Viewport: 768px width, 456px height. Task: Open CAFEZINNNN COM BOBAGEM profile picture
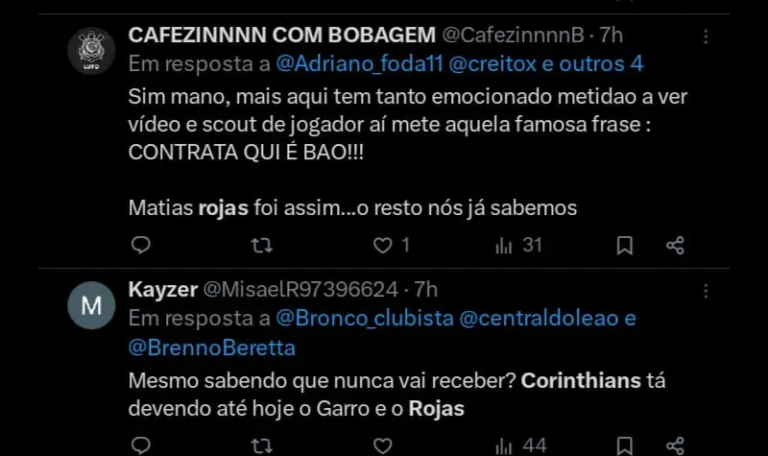[x=93, y=47]
